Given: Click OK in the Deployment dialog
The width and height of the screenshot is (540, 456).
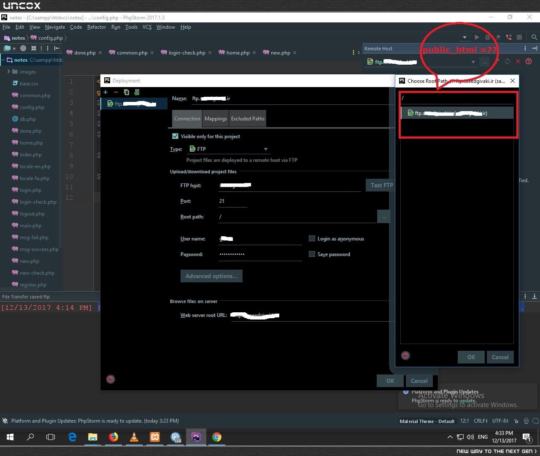Looking at the screenshot, I should click(x=390, y=381).
